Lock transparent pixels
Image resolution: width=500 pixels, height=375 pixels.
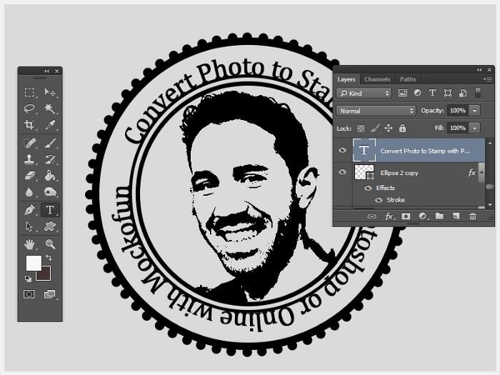[x=361, y=128]
